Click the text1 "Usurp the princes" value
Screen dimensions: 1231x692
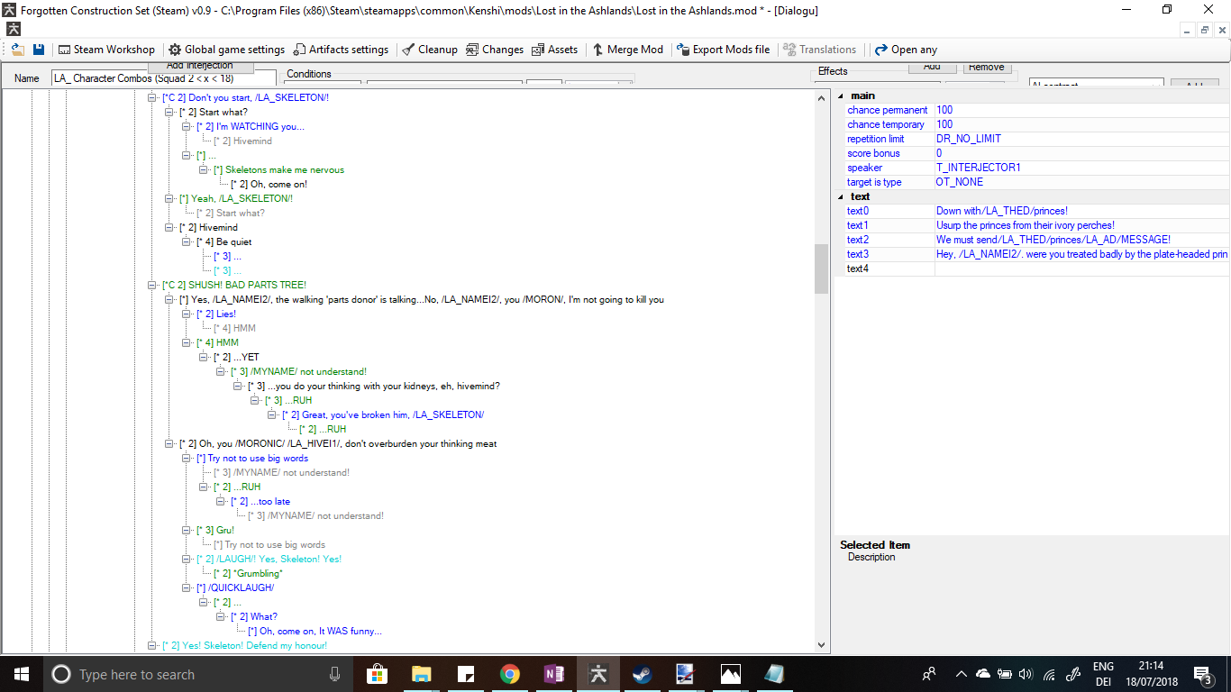pyautogui.click(x=1082, y=225)
